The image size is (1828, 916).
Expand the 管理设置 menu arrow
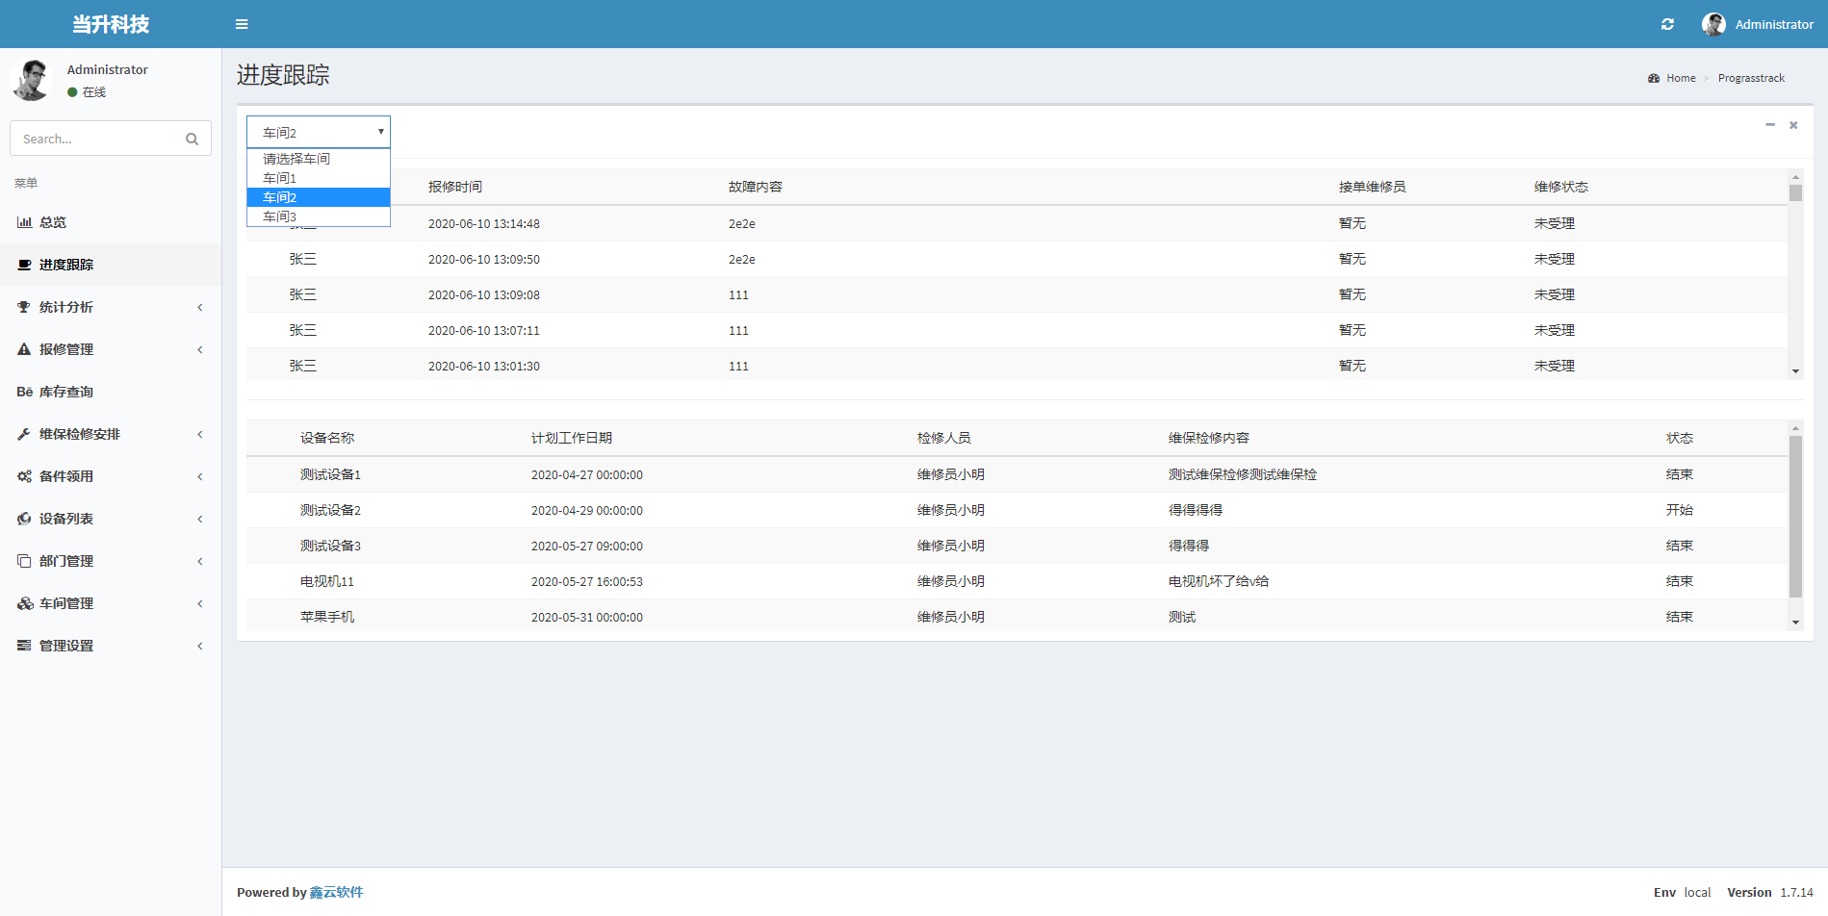(200, 646)
